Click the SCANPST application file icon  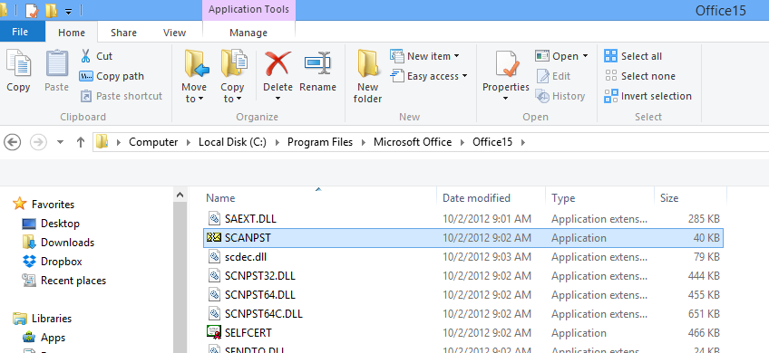click(x=214, y=238)
